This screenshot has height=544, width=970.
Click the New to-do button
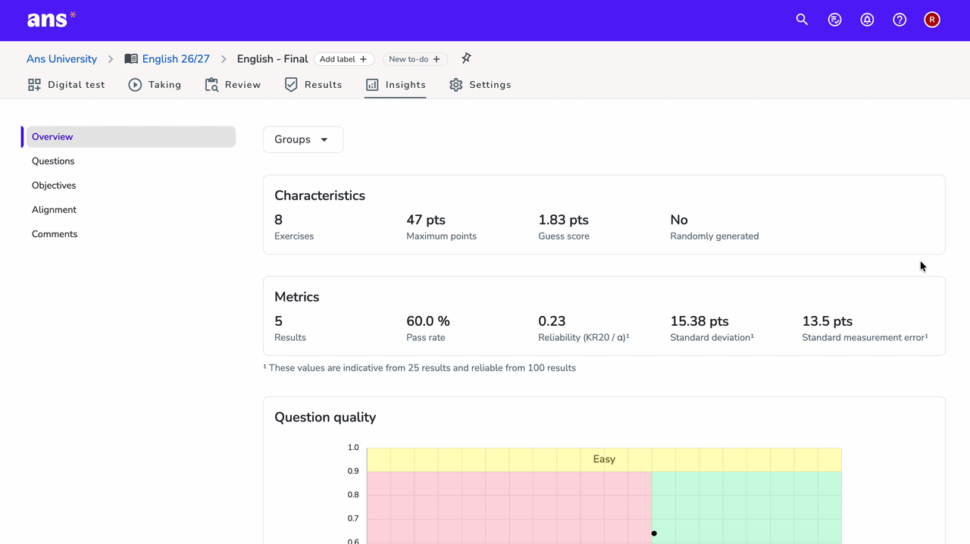(415, 59)
